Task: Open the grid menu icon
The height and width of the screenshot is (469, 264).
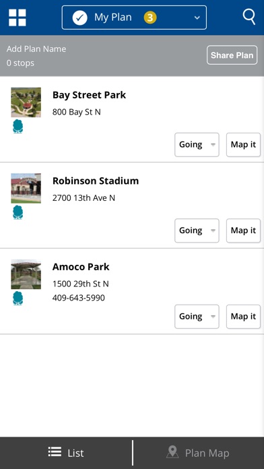Action: (x=18, y=18)
